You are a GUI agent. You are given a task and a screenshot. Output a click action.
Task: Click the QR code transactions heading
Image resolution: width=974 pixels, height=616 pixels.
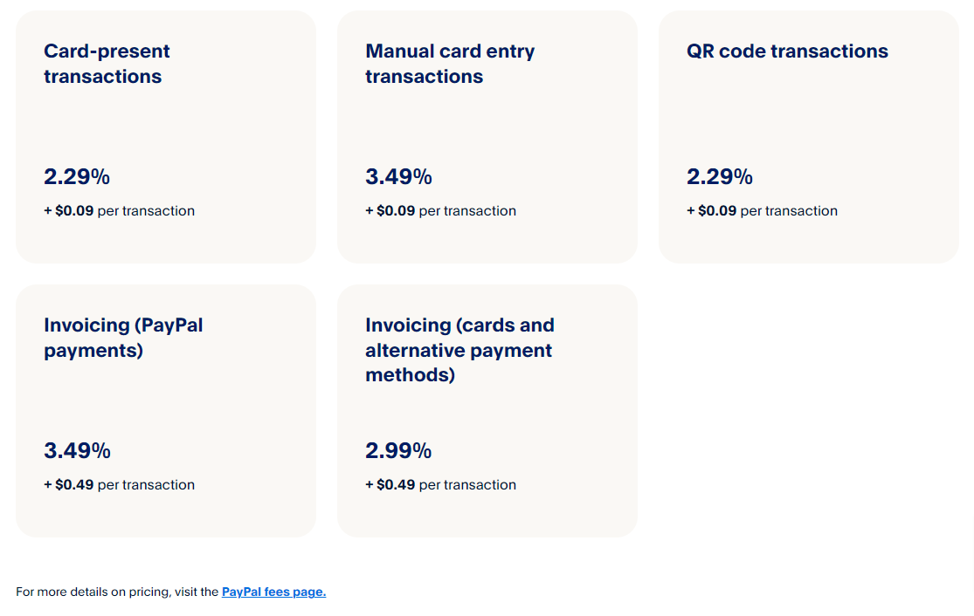pos(787,51)
